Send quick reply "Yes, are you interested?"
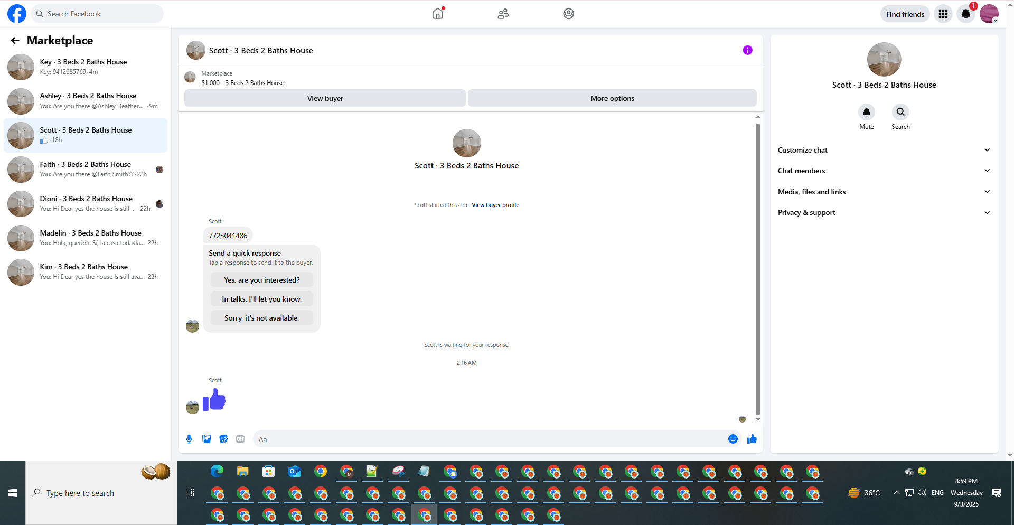 tap(262, 280)
